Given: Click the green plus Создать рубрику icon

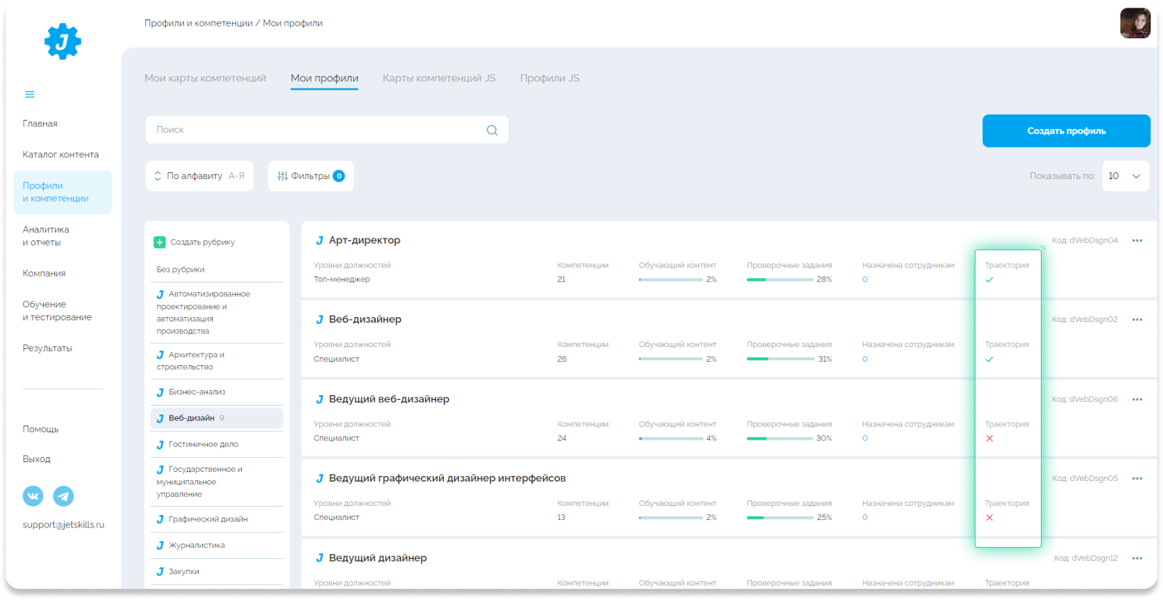Looking at the screenshot, I should (x=160, y=242).
